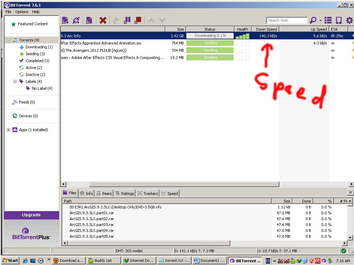Image resolution: width=354 pixels, height=265 pixels.
Task: Open the Help menu
Action: pyautogui.click(x=36, y=12)
